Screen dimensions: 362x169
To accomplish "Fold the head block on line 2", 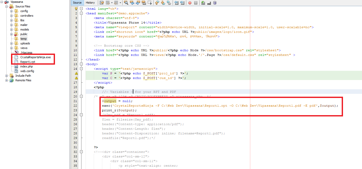I will (x=81, y=13).
